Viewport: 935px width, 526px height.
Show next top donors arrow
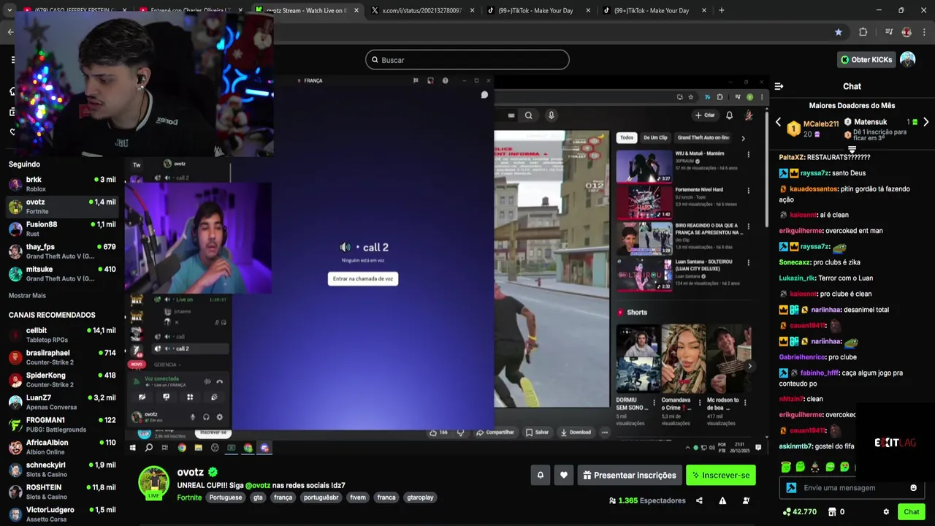(926, 122)
